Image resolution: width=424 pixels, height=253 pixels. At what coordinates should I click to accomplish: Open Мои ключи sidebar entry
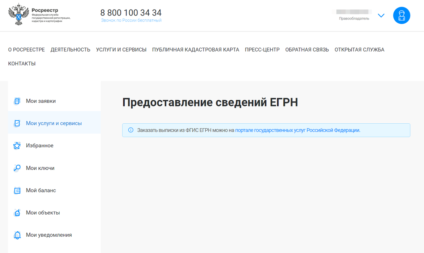point(54,168)
